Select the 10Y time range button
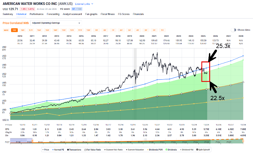 88,30
